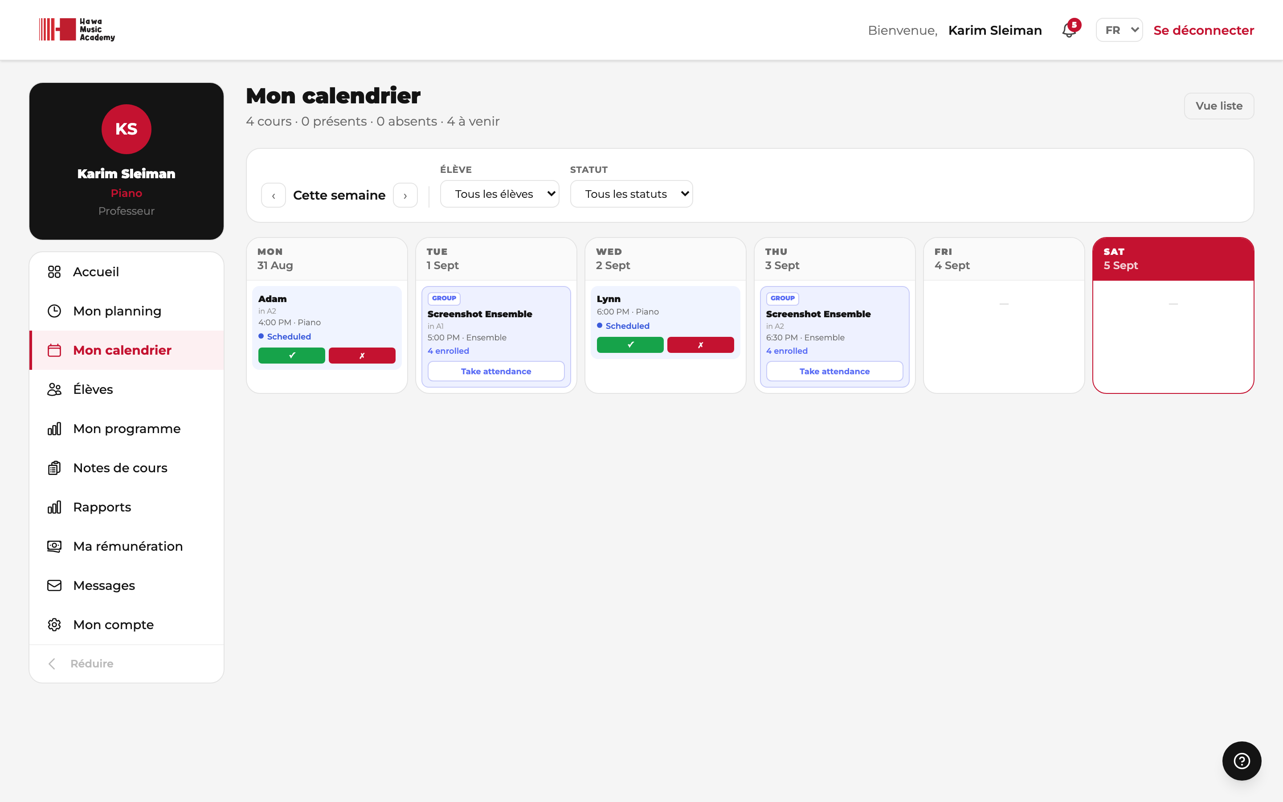Click the Accueil grid icon
The height and width of the screenshot is (802, 1283).
[x=54, y=272]
